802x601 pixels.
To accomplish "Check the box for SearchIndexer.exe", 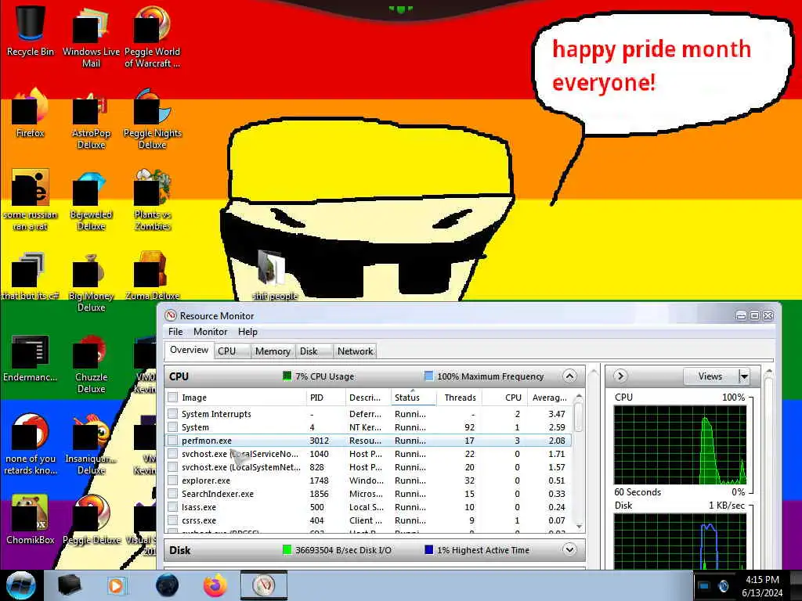I will [173, 493].
